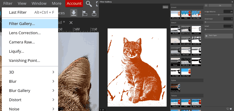The width and height of the screenshot is (234, 111).
Task: Click the 50.00% preview zoom value
Action: click(x=102, y=110)
